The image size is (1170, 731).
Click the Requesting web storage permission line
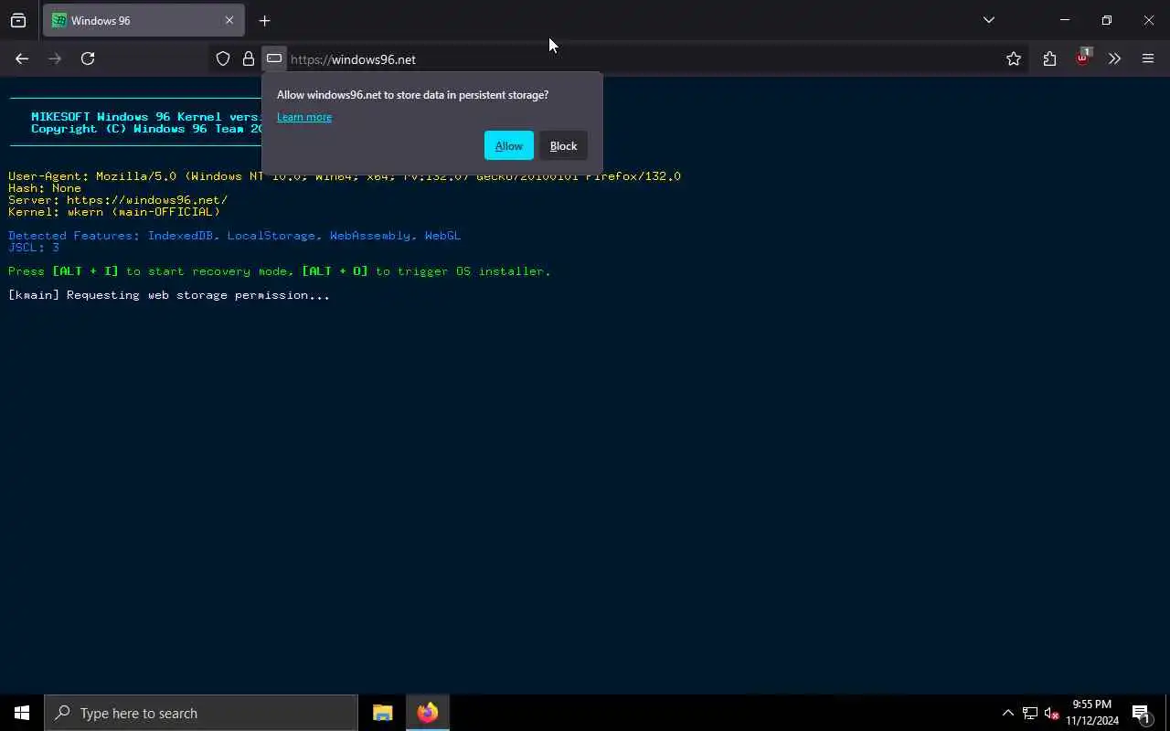point(169,295)
